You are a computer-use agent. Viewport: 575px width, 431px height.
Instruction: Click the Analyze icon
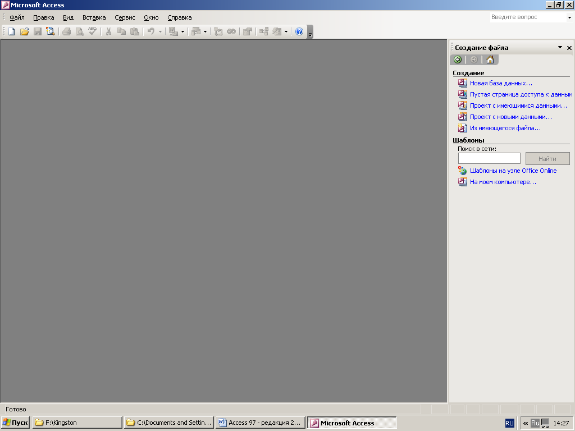coord(196,31)
